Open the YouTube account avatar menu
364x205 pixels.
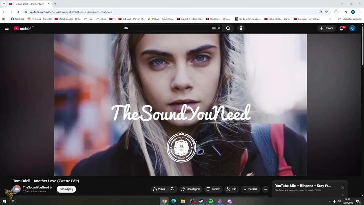(352, 28)
